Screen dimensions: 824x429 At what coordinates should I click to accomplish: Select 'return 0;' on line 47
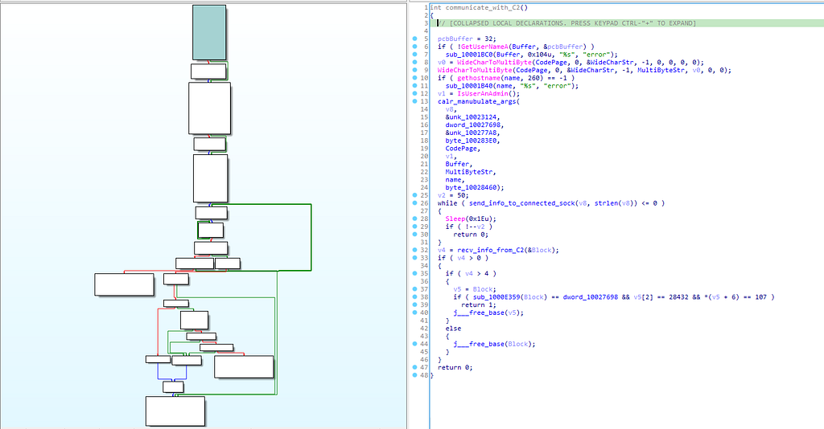(455, 368)
